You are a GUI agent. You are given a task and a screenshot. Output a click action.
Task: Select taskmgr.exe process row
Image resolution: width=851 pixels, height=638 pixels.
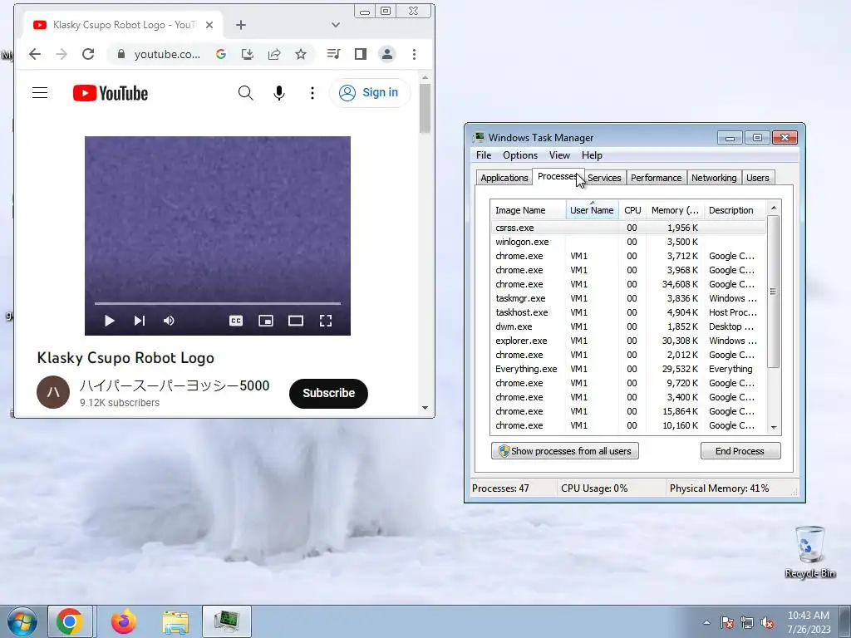[628, 298]
